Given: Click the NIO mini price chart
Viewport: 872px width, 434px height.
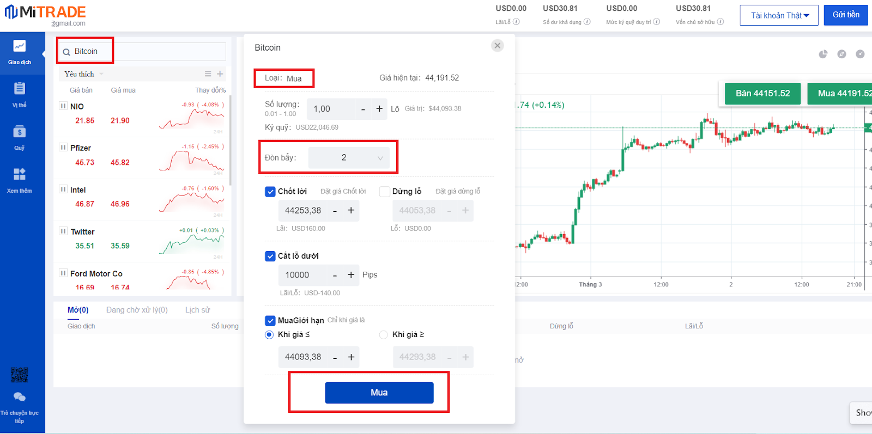Looking at the screenshot, I should coord(191,119).
